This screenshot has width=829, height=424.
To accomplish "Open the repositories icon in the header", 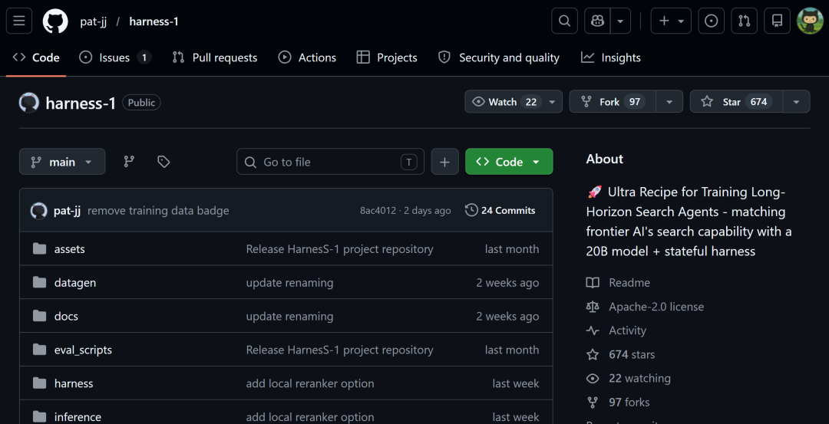I will click(x=777, y=21).
